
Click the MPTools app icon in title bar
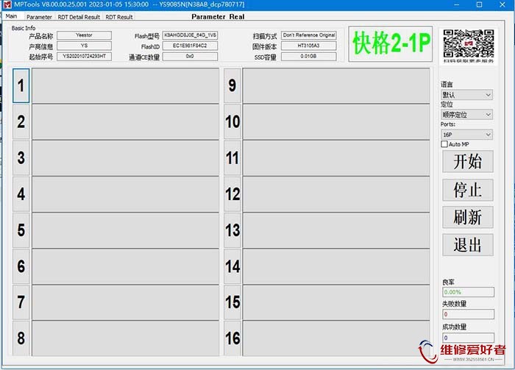[x=7, y=5]
